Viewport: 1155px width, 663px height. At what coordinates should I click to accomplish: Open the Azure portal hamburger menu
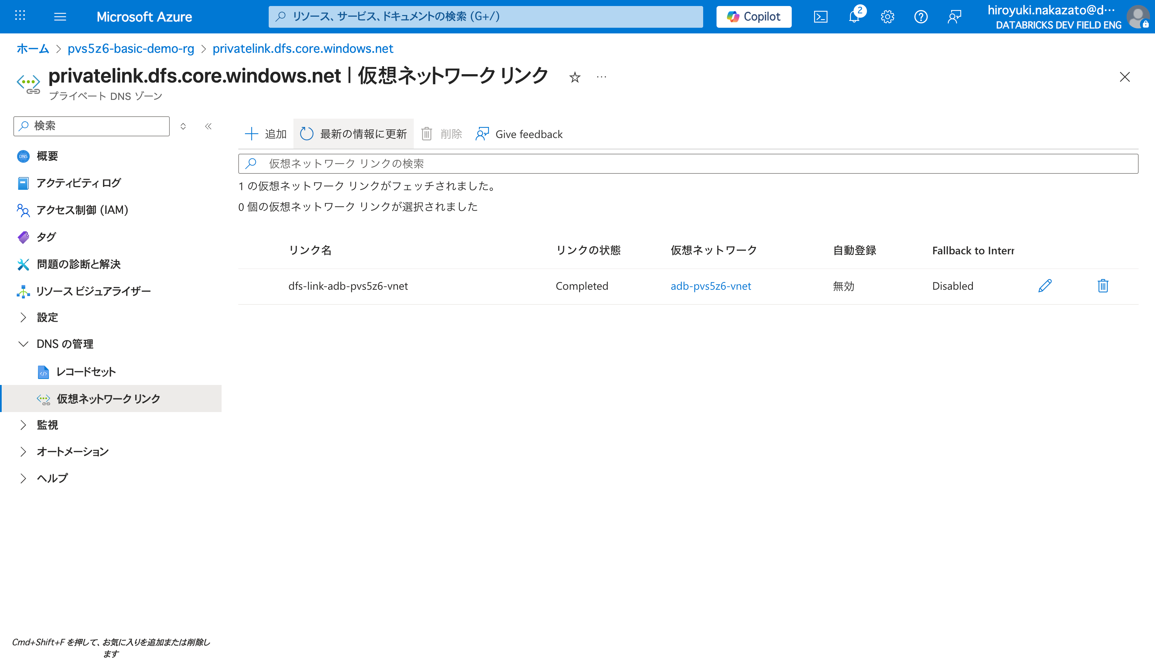(x=60, y=17)
